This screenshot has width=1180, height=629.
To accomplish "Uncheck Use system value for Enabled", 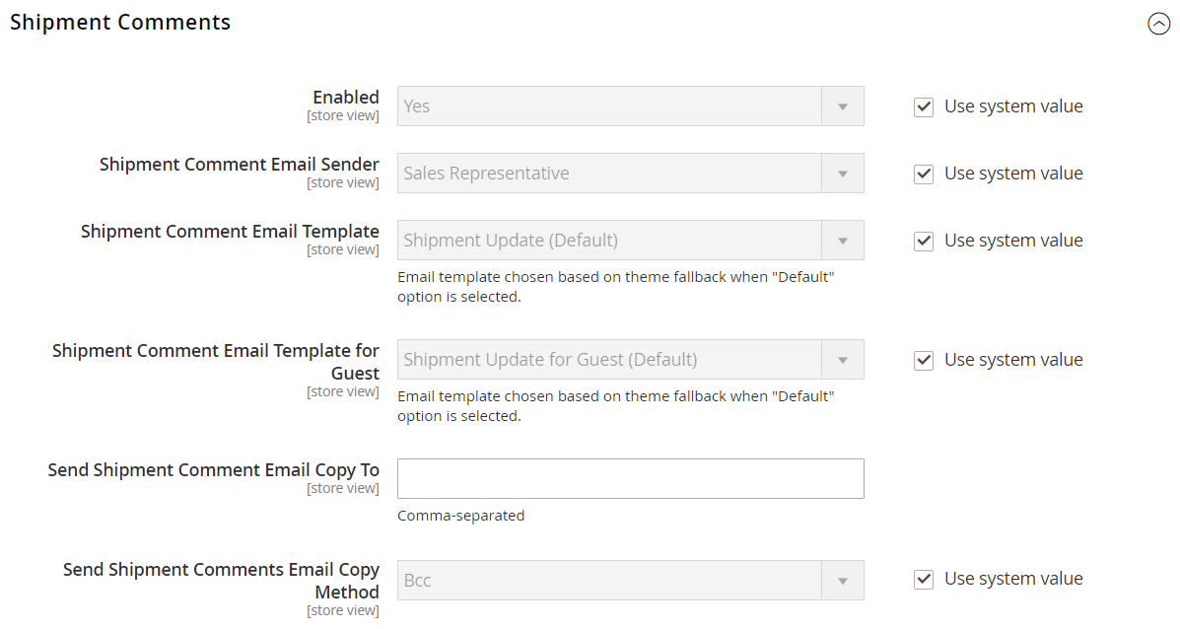I will tap(924, 107).
